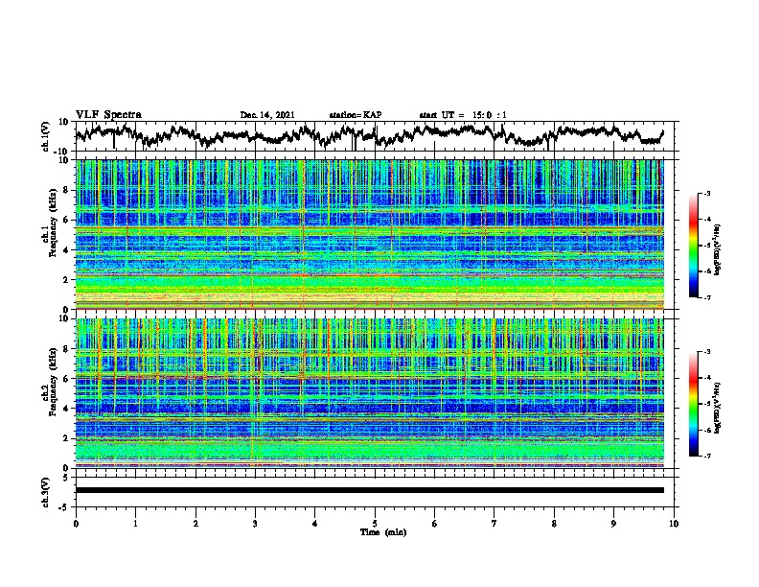The width and height of the screenshot is (759, 587).
Task: Click the ch.2 spectrogram color scale bar
Action: (693, 404)
